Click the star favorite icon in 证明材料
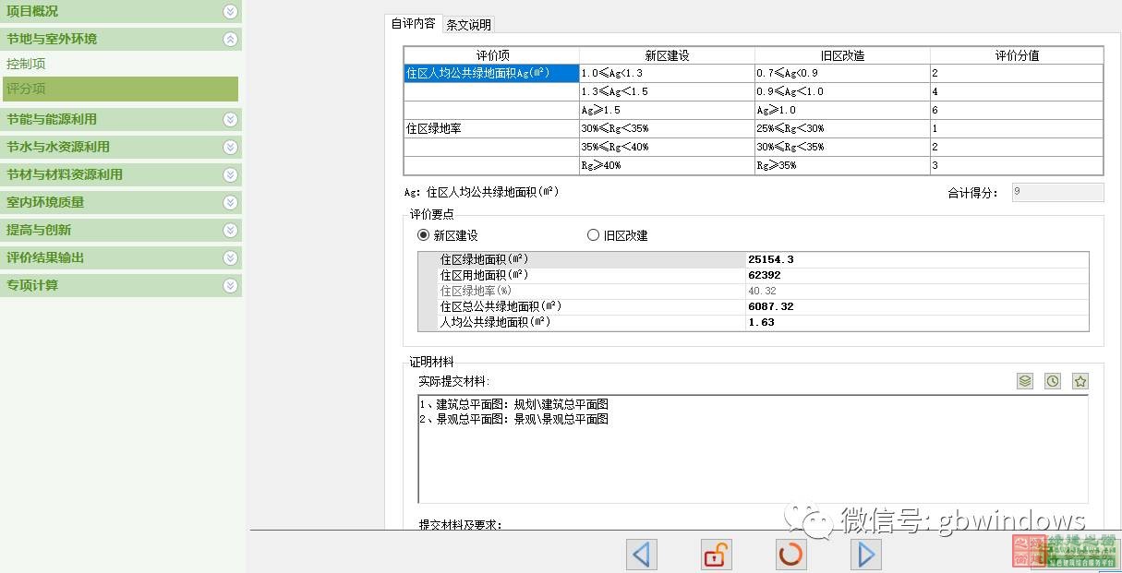1122x573 pixels. pos(1080,381)
